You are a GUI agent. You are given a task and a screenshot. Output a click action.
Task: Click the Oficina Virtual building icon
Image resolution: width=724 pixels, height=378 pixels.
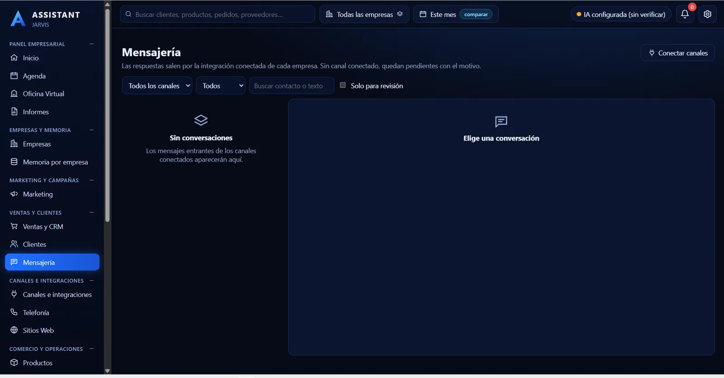[x=14, y=94]
